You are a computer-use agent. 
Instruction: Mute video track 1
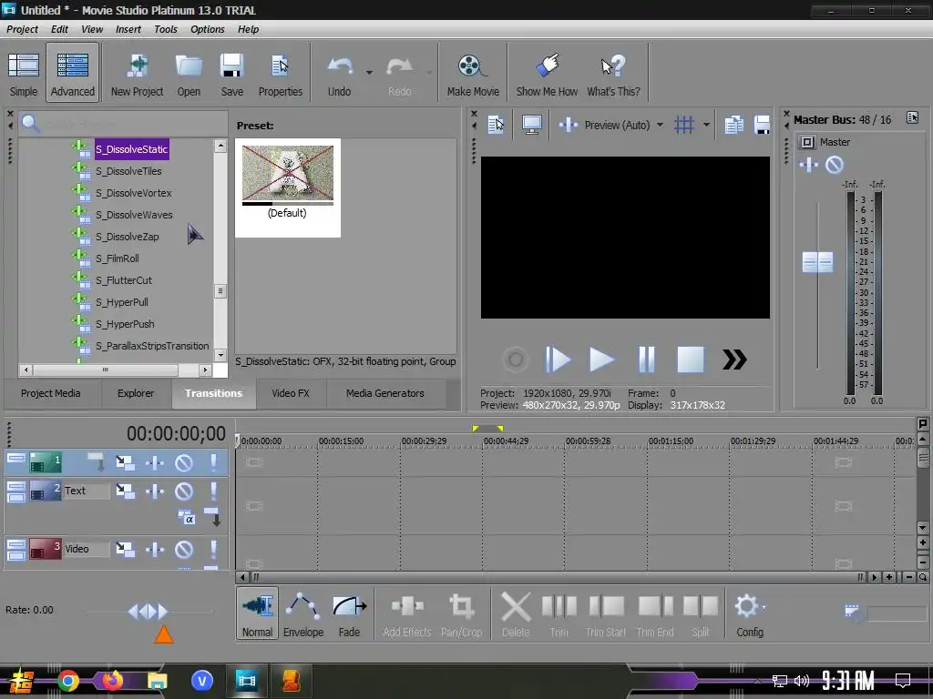click(x=184, y=463)
